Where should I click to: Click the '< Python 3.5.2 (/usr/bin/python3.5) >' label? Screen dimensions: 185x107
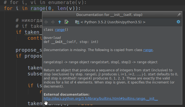click(113, 22)
